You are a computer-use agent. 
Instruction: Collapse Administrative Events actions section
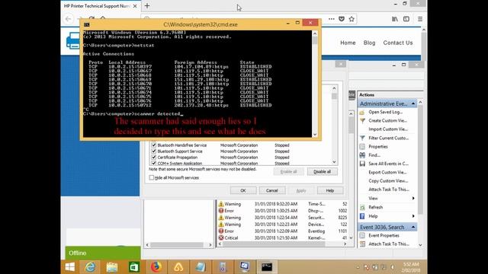tap(413, 104)
